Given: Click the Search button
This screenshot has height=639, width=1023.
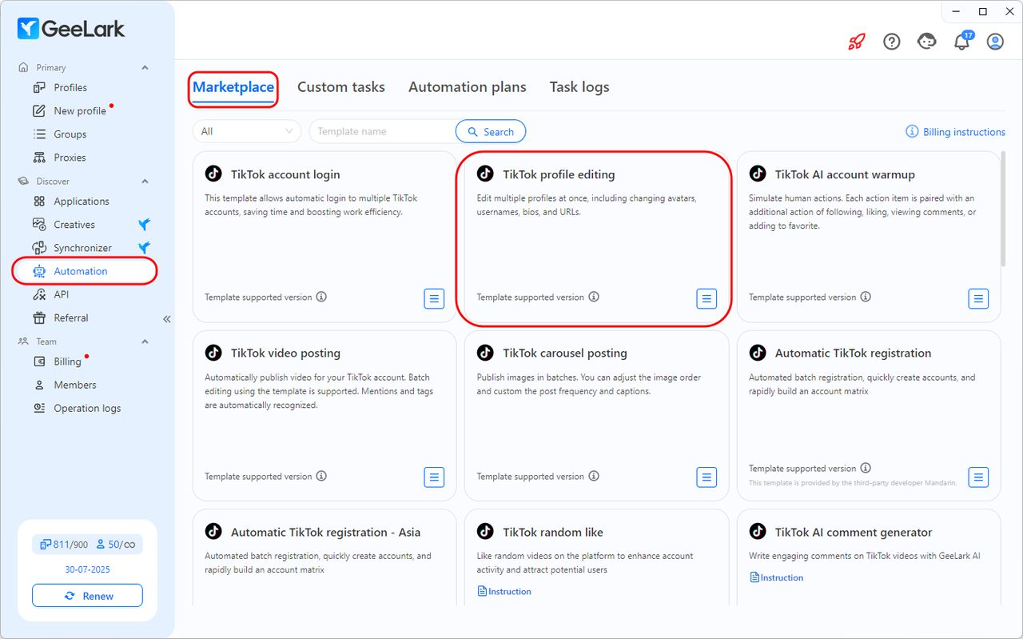Looking at the screenshot, I should [491, 131].
